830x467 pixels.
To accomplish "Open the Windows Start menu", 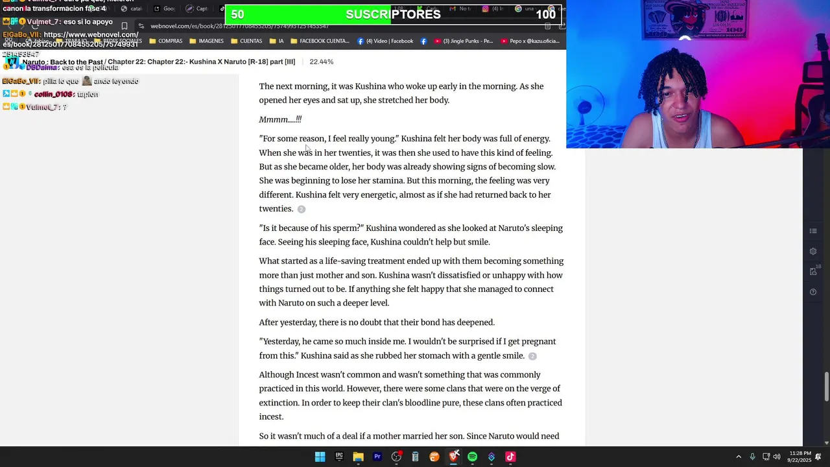I will [320, 457].
